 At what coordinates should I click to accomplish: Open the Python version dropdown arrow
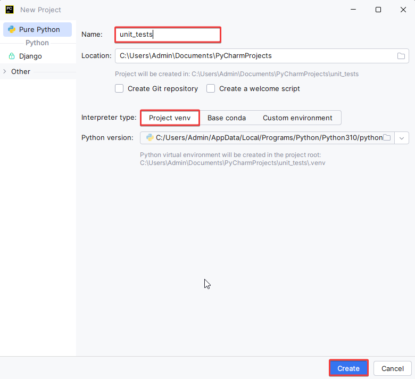402,138
